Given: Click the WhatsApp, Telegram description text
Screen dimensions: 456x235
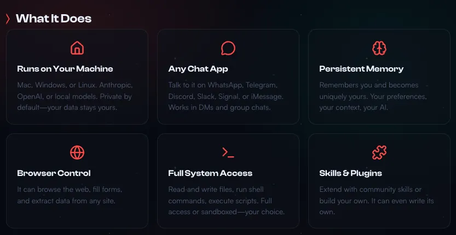Looking at the screenshot, I should [x=226, y=96].
